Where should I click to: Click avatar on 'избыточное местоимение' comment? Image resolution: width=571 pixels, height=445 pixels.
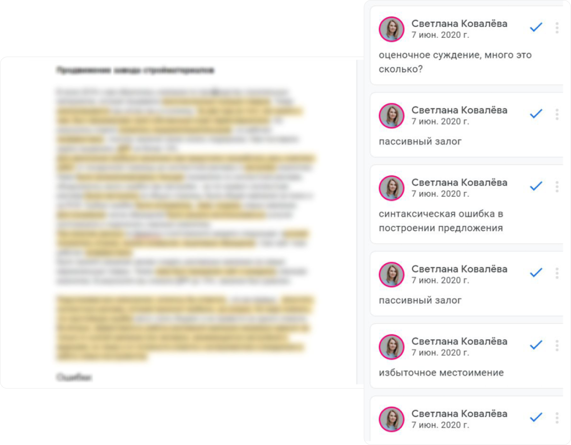[391, 347]
